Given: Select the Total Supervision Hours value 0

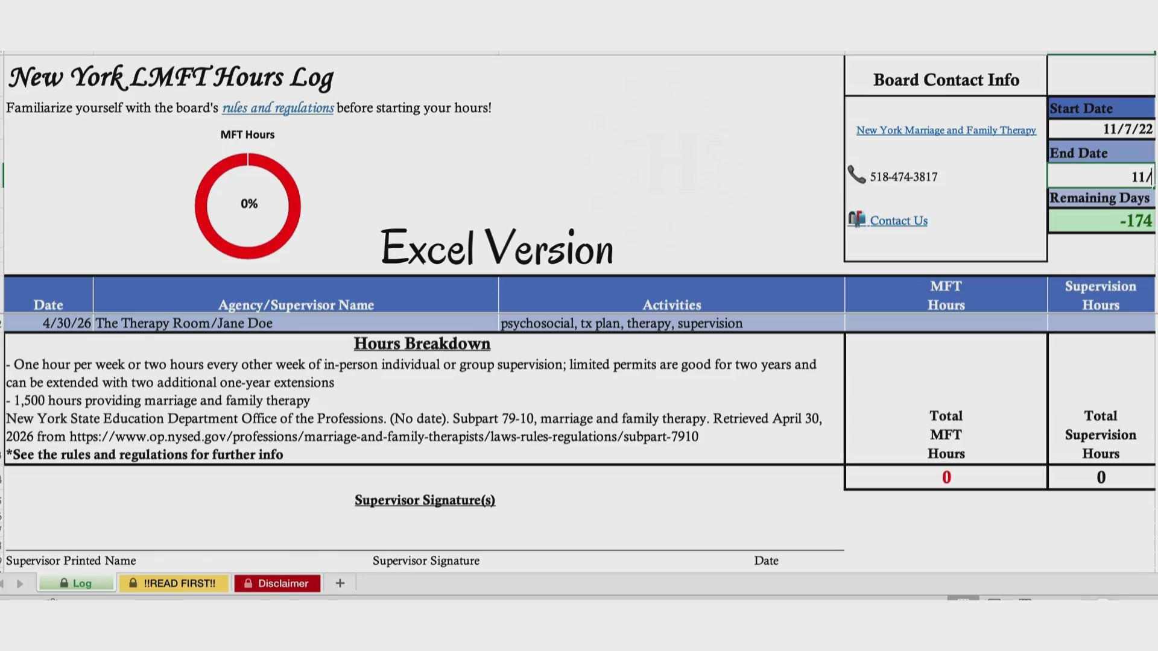Looking at the screenshot, I should pos(1101,477).
